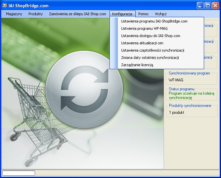Open the Magazyny menu
This screenshot has height=178, width=221.
[14, 14]
